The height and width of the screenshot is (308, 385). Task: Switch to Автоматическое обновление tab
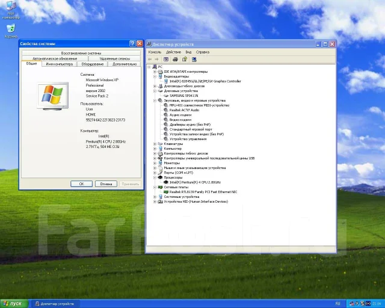point(55,59)
